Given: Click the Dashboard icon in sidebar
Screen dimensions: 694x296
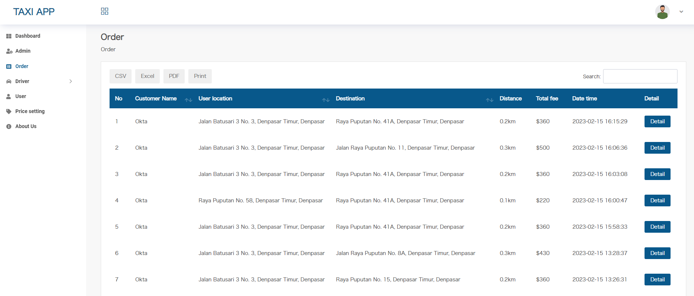Looking at the screenshot, I should tap(9, 36).
